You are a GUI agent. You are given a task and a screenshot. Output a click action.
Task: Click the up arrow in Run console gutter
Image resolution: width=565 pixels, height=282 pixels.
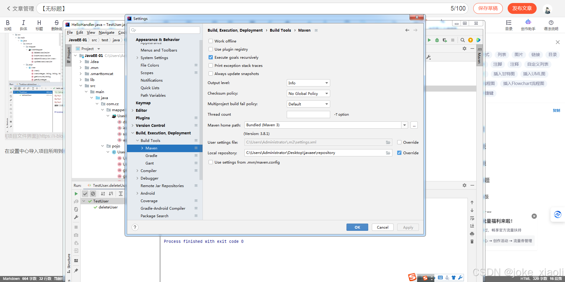(472, 202)
